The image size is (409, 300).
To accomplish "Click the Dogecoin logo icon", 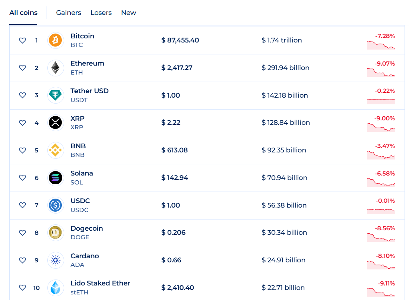I will 55,233.
